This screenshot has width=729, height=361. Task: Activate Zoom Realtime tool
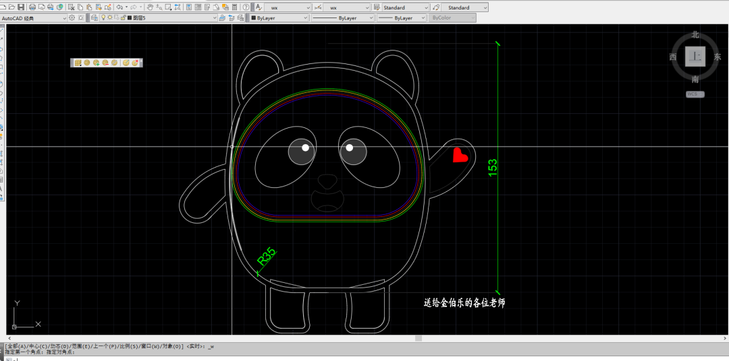click(x=159, y=7)
